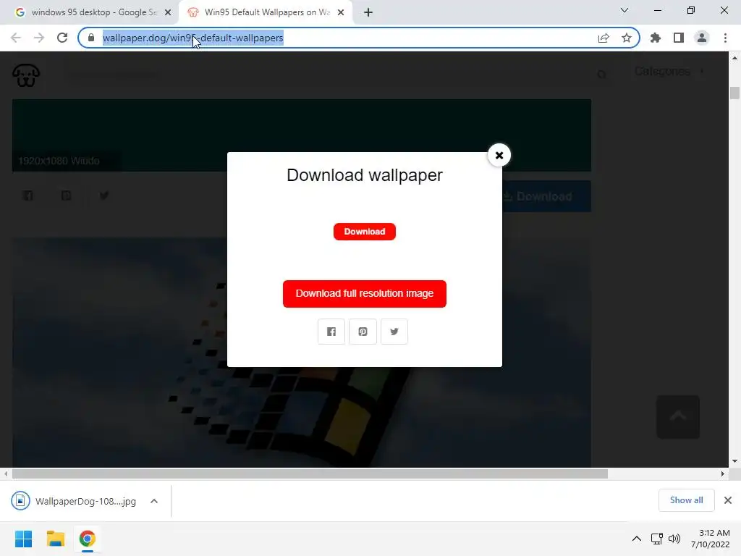Click the blue Download button behind popup
This screenshot has height=556, width=741.
(546, 196)
